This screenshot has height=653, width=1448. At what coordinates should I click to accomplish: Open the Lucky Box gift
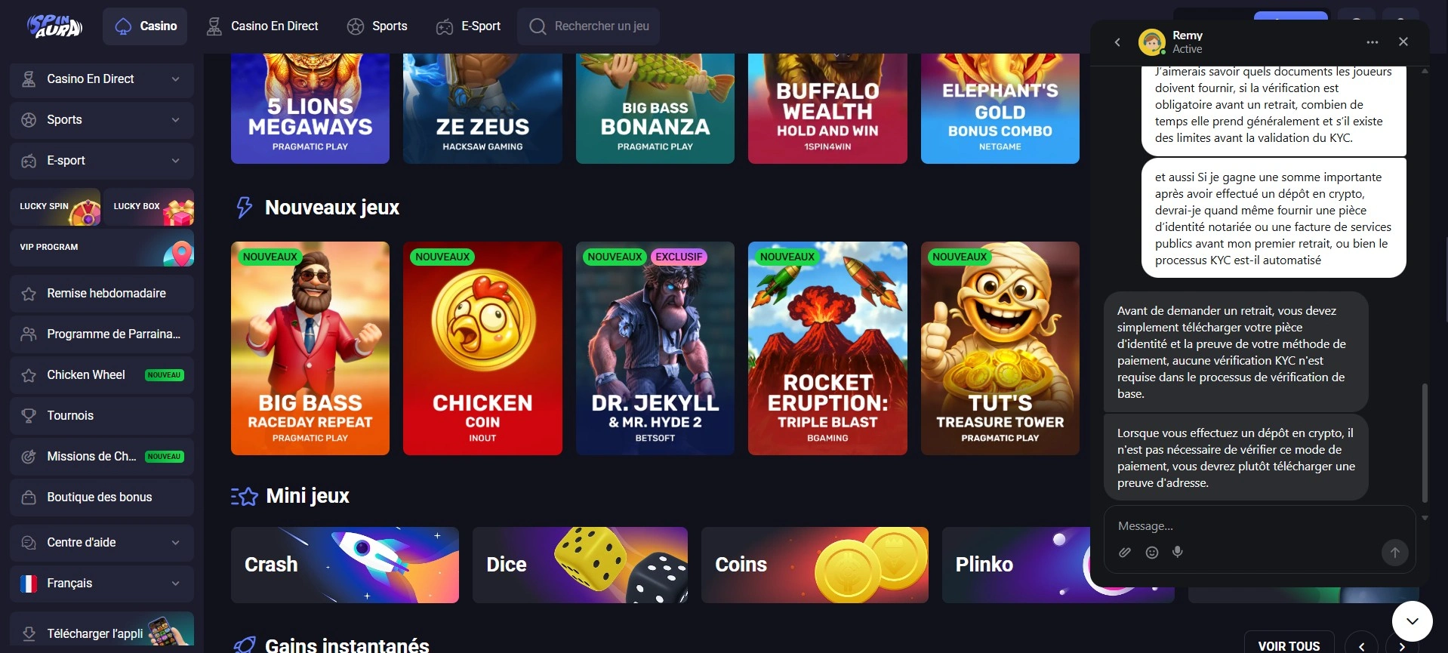[x=149, y=207]
